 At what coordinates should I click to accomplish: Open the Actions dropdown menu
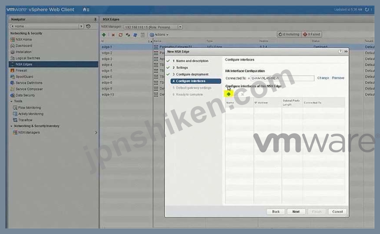159,35
